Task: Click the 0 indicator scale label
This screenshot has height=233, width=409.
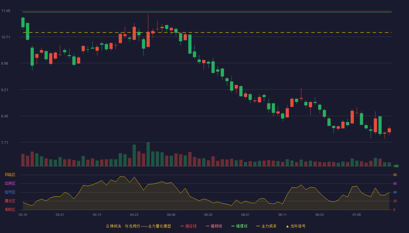Action: [x=394, y=210]
